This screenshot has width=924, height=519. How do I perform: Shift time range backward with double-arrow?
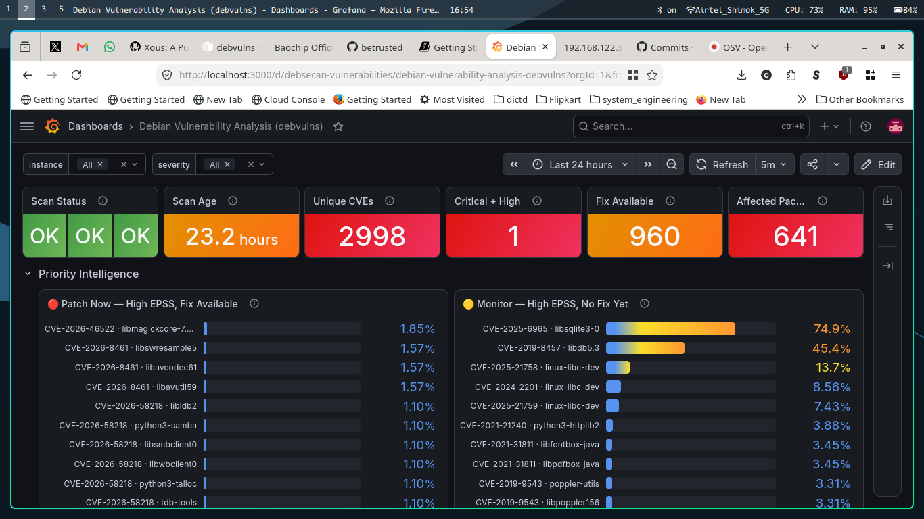[514, 164]
